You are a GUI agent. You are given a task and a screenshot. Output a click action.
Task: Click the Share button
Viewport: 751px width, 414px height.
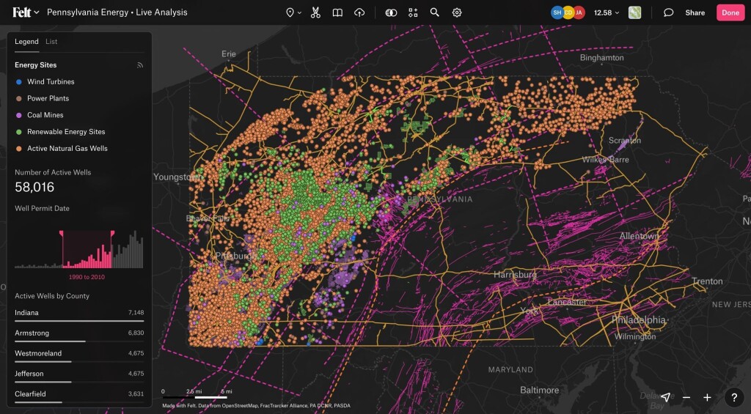coord(695,12)
